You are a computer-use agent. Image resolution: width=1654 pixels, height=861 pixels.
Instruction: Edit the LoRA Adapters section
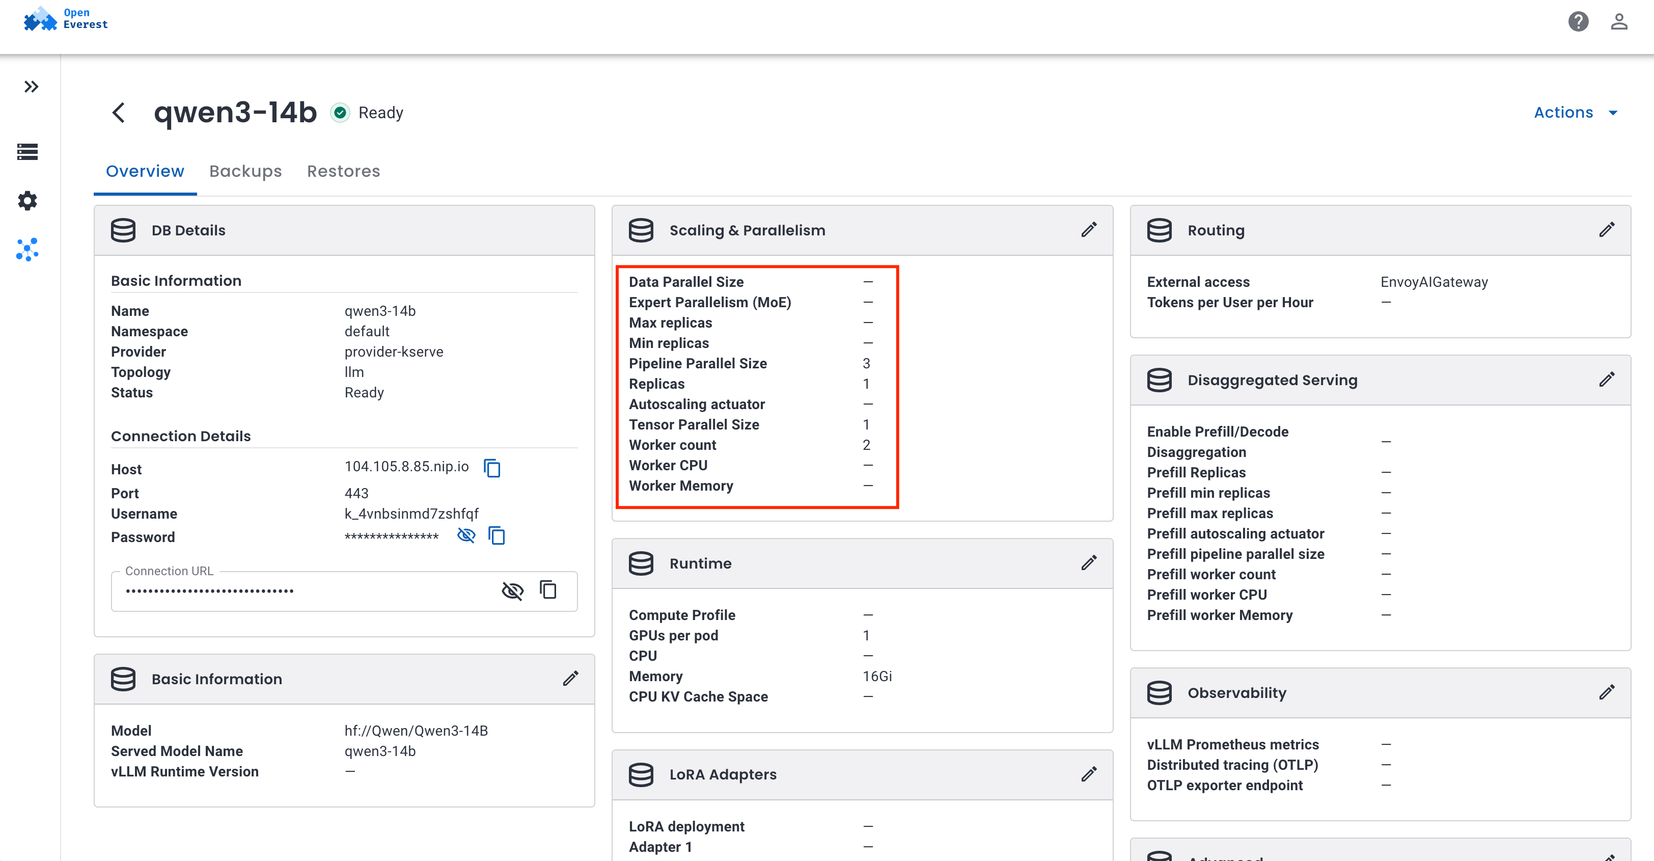(x=1089, y=773)
